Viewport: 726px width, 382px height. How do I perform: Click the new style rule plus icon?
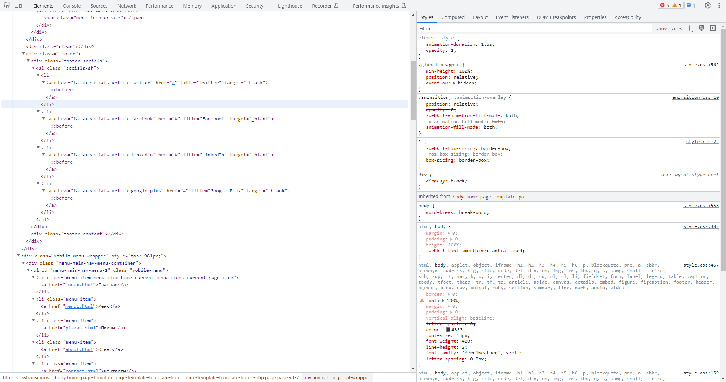(x=690, y=28)
